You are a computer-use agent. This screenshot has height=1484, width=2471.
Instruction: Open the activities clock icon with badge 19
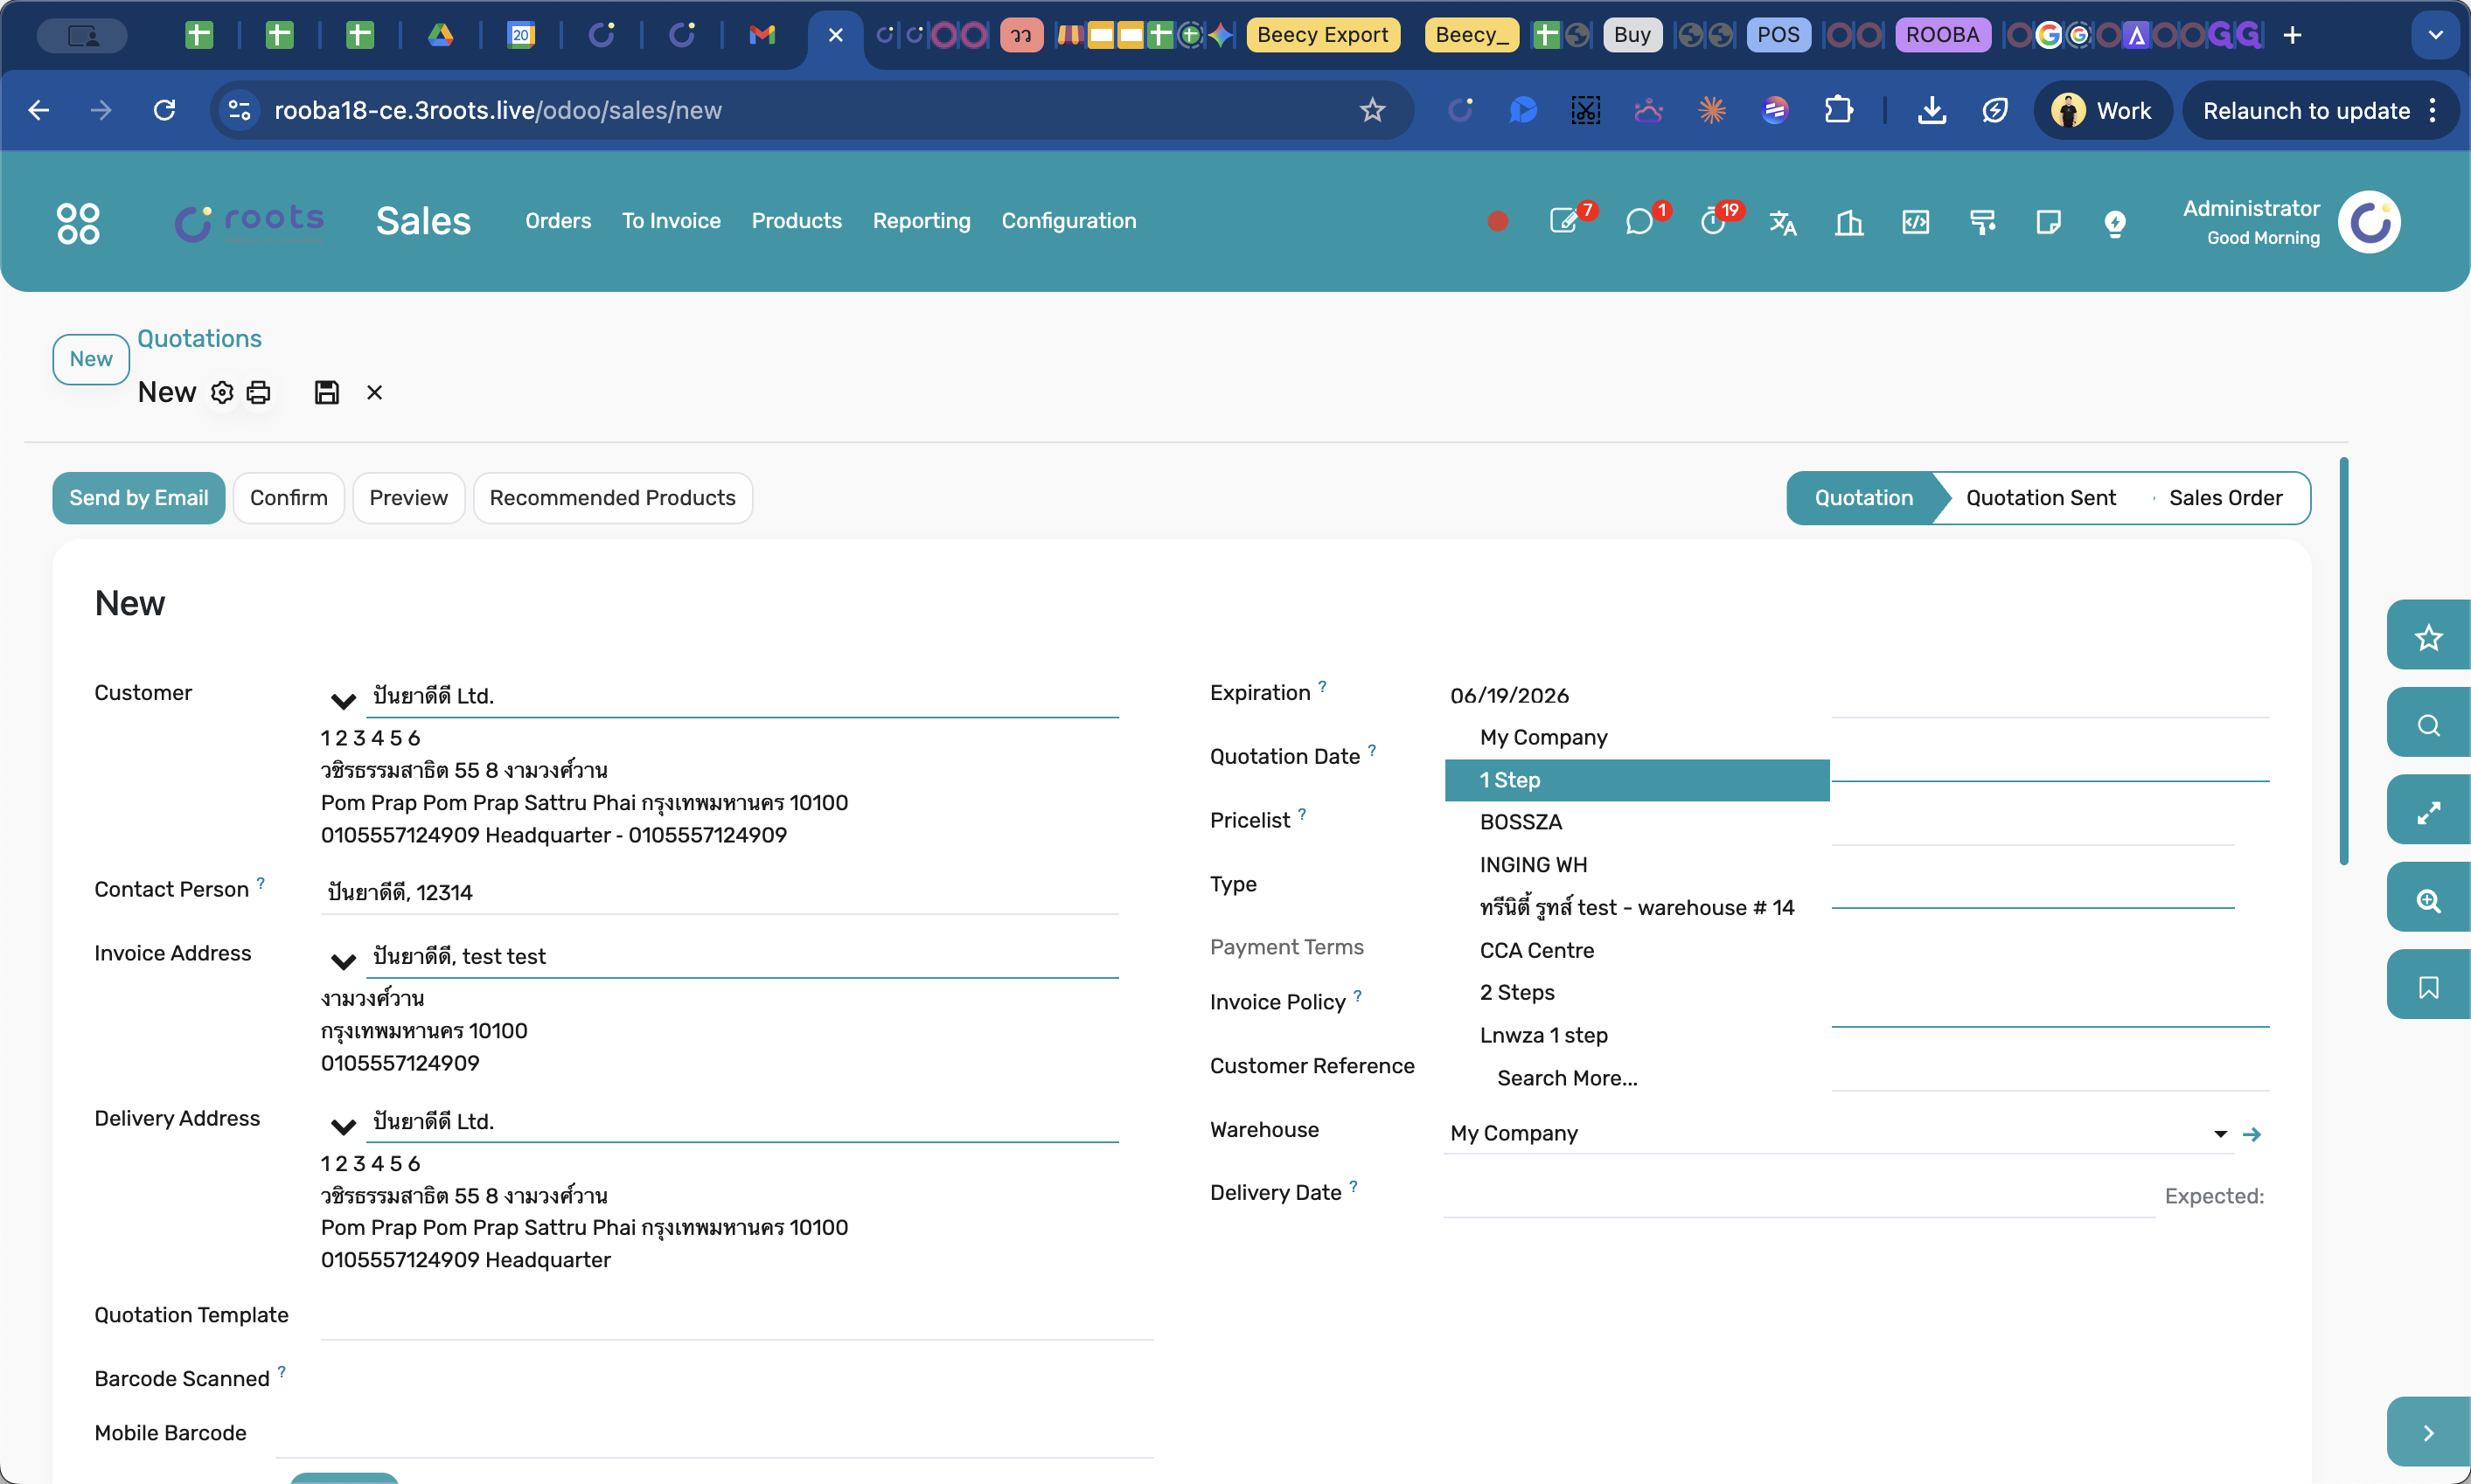(1715, 221)
